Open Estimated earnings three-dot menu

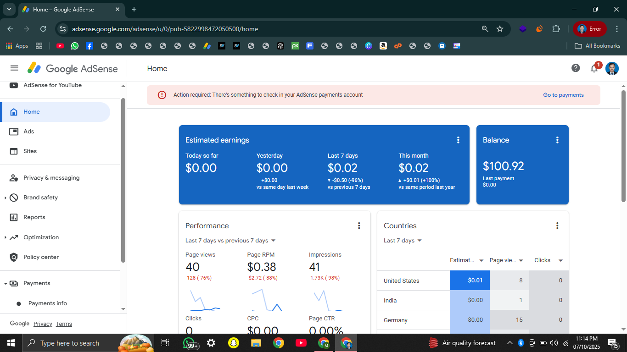[x=458, y=140]
